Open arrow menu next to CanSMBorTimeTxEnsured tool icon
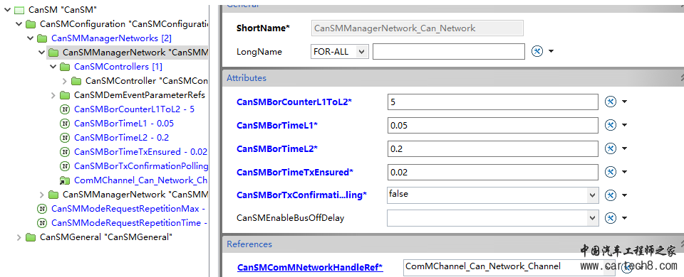Viewport: 684px width, 277px height. click(x=624, y=172)
